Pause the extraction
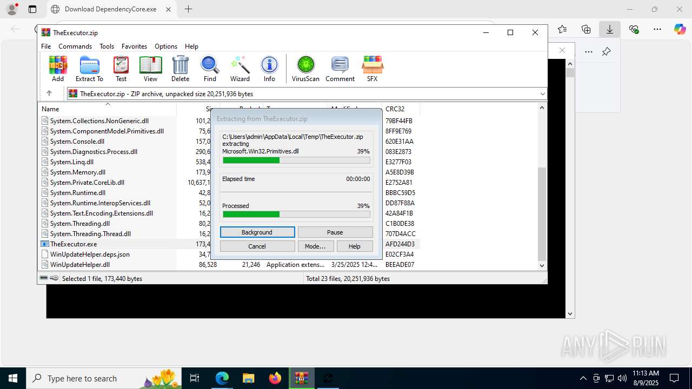 click(335, 232)
